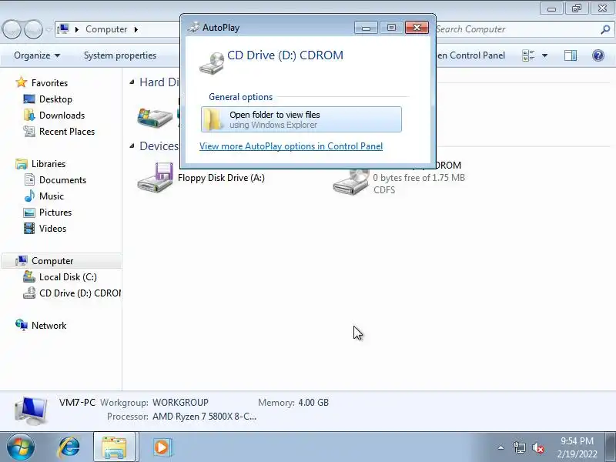Open Recent Places in sidebar
Viewport: 616px width, 462px height.
pos(67,131)
